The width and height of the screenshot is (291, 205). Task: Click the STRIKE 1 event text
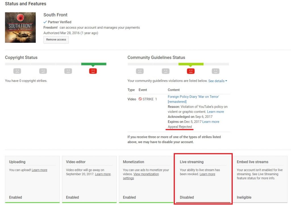(149, 99)
